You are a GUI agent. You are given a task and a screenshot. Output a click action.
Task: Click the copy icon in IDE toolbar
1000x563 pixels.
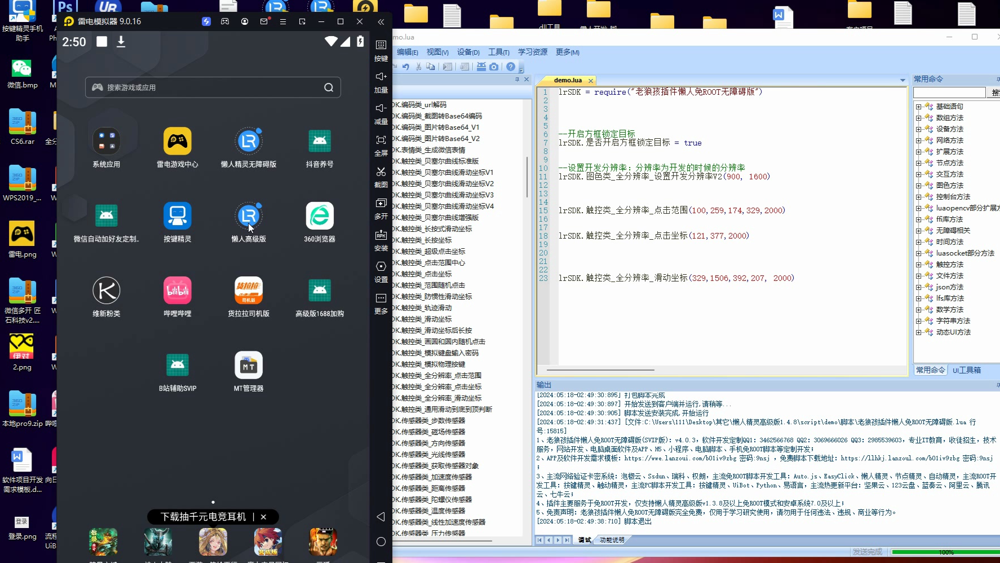click(431, 67)
